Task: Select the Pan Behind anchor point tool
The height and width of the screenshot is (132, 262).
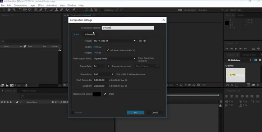Action: click(30, 10)
